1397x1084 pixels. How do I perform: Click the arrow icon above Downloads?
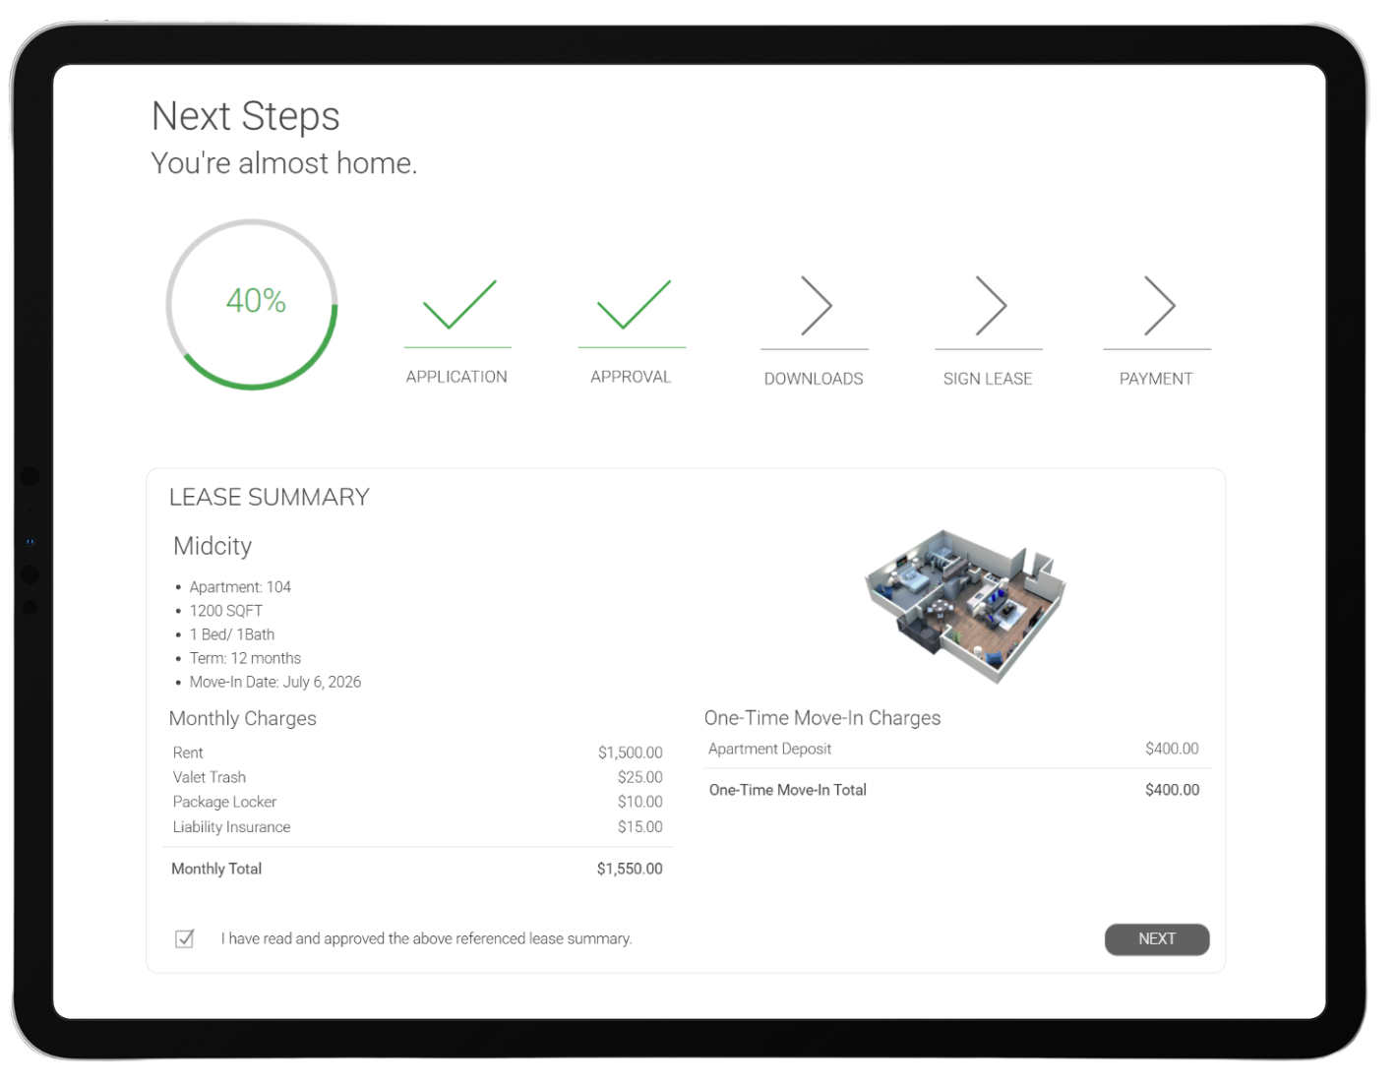(816, 306)
